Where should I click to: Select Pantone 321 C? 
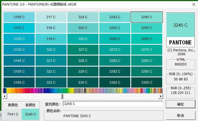pyautogui.click(x=51, y=60)
